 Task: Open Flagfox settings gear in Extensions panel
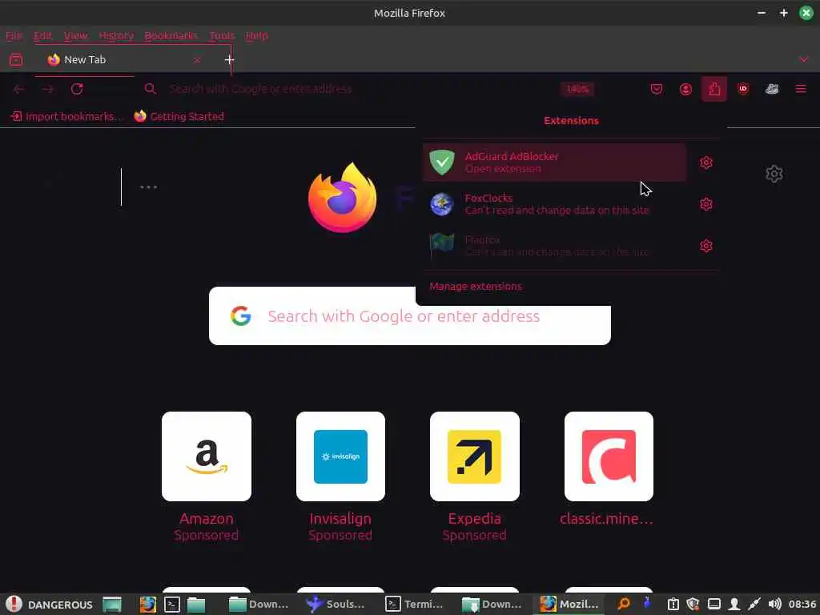pos(706,246)
